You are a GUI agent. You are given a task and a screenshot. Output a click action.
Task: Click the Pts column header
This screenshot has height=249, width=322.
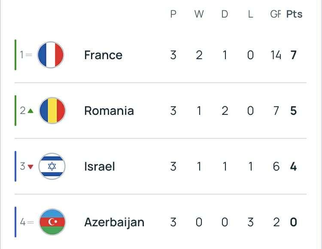(295, 14)
